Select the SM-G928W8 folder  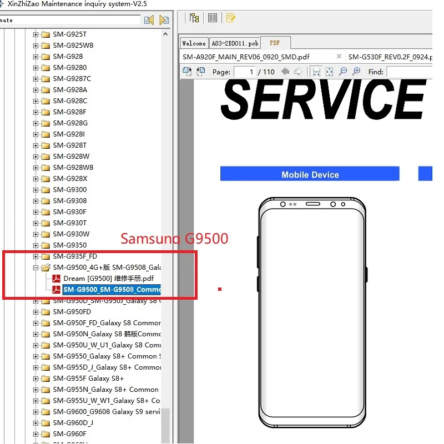[73, 168]
